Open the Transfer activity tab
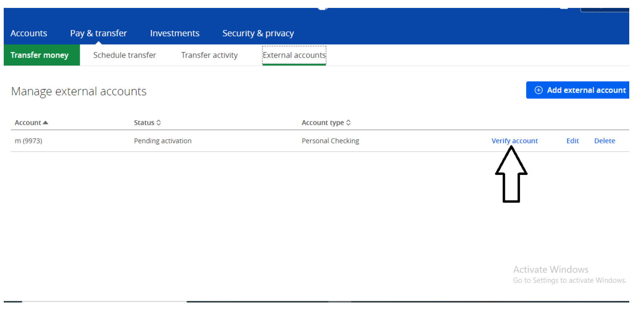Viewport: 638px width, 320px height. click(209, 55)
